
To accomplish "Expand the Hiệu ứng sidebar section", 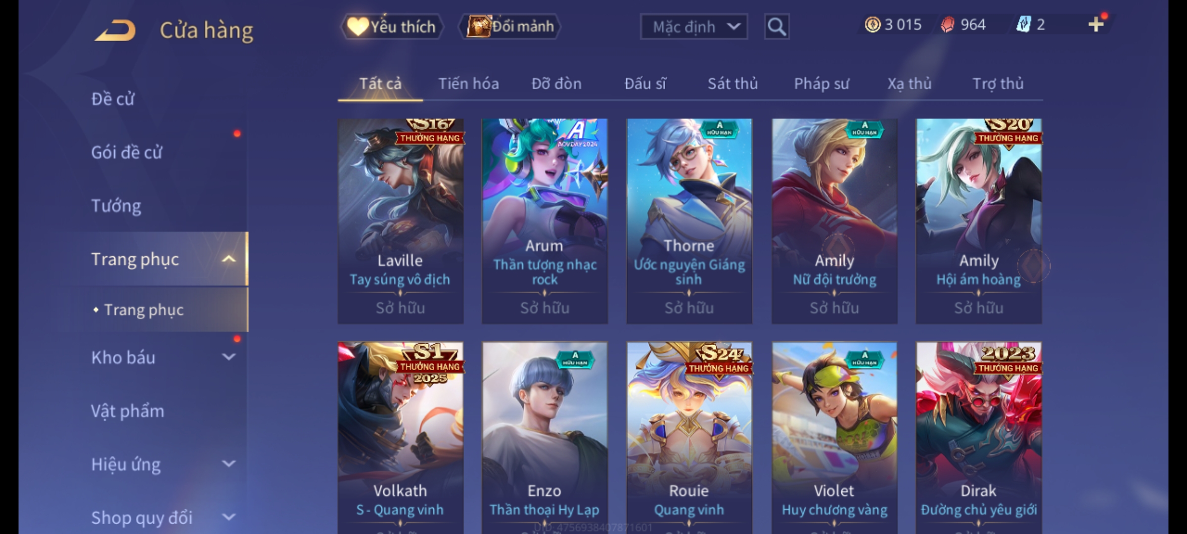I will pos(228,464).
